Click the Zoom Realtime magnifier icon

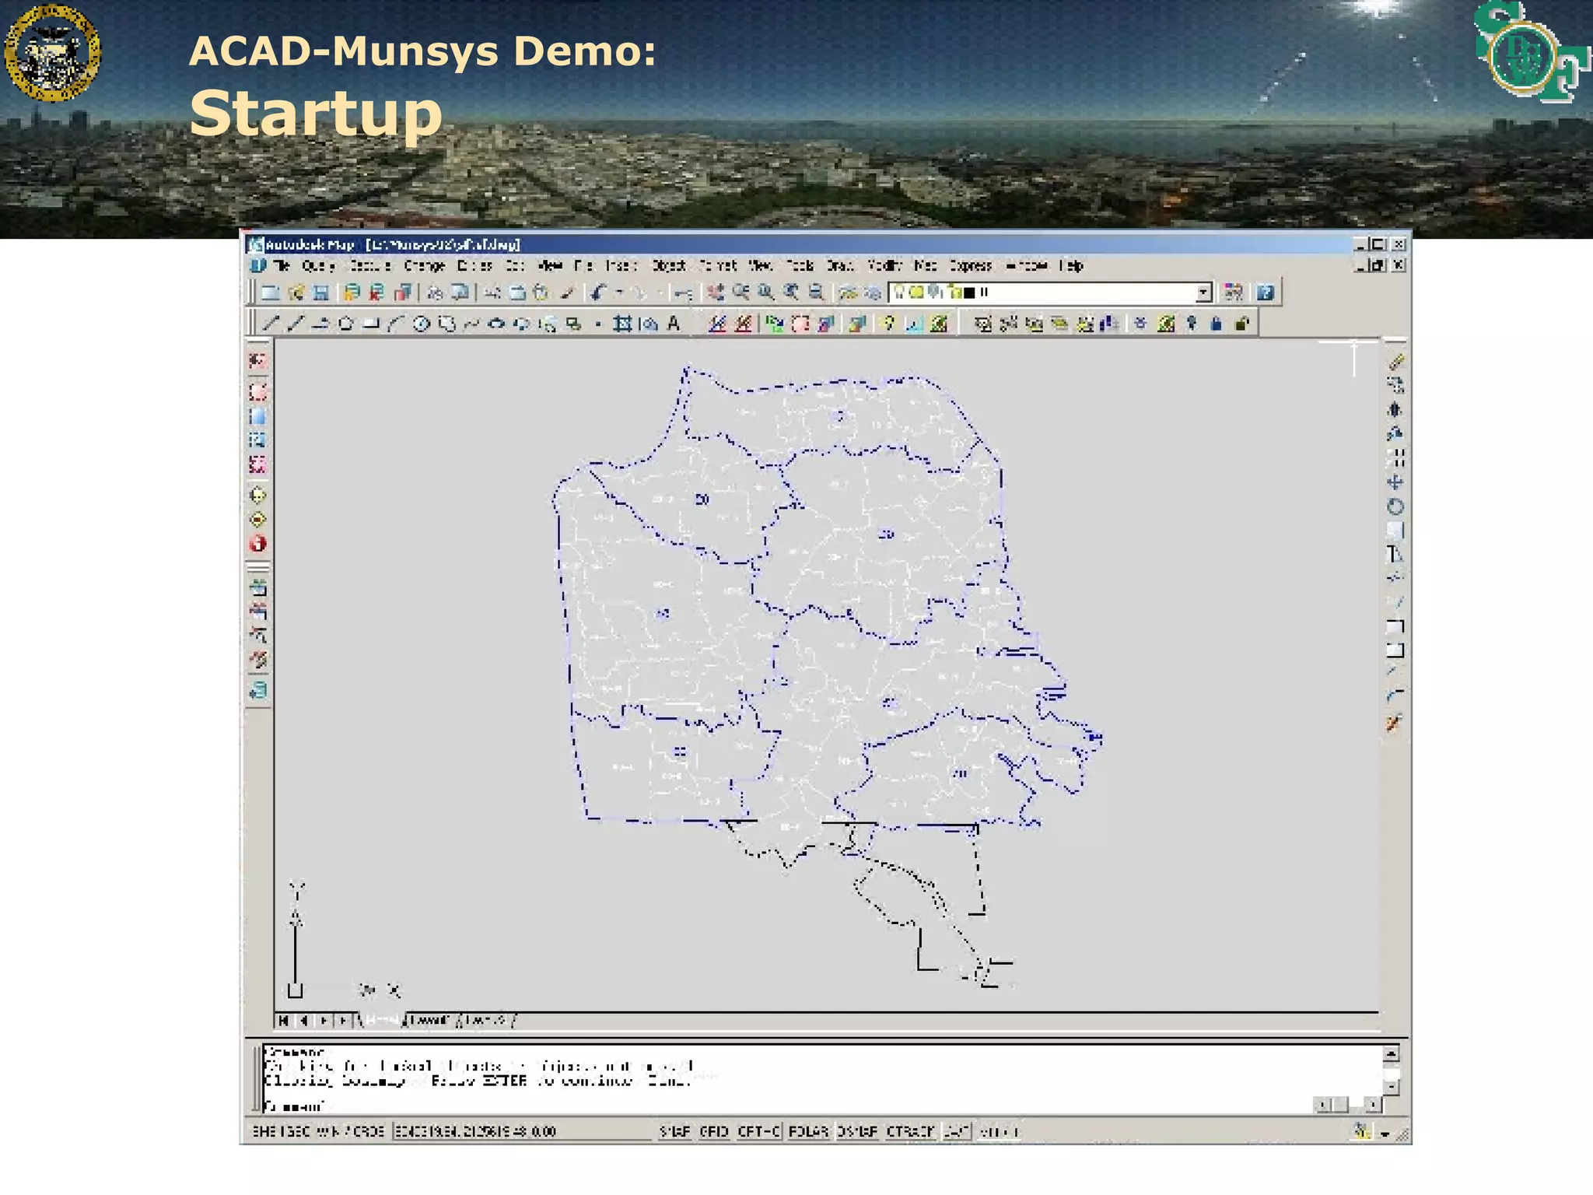[x=741, y=293]
